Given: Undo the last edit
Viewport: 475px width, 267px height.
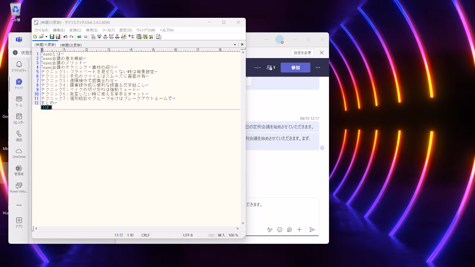Looking at the screenshot, I should pos(65,37).
